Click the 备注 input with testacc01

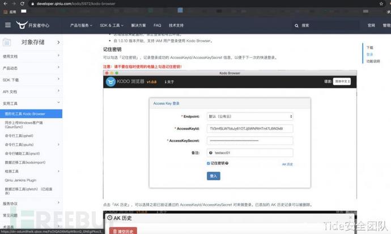coord(250,153)
